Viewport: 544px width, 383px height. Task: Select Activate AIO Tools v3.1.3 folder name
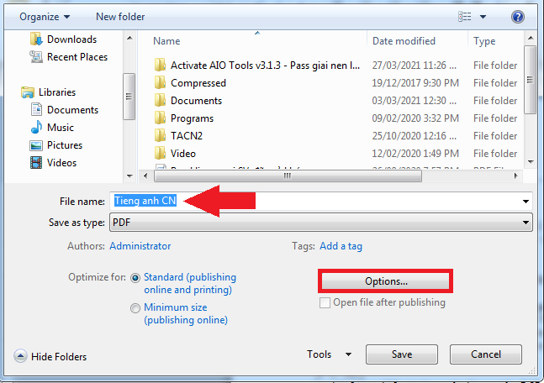(265, 66)
